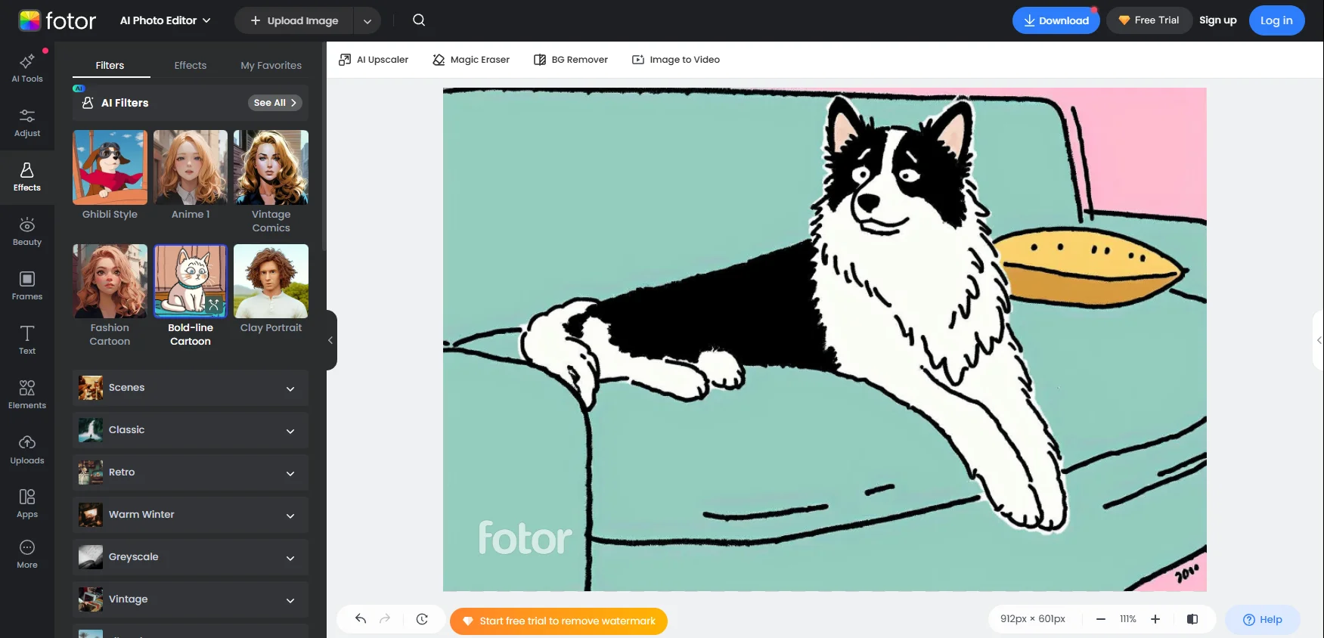
Task: Apply the Clay Portrait filter
Action: (x=271, y=280)
